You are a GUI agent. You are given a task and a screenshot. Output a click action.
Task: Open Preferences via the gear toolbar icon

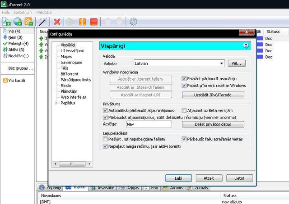pos(133,22)
